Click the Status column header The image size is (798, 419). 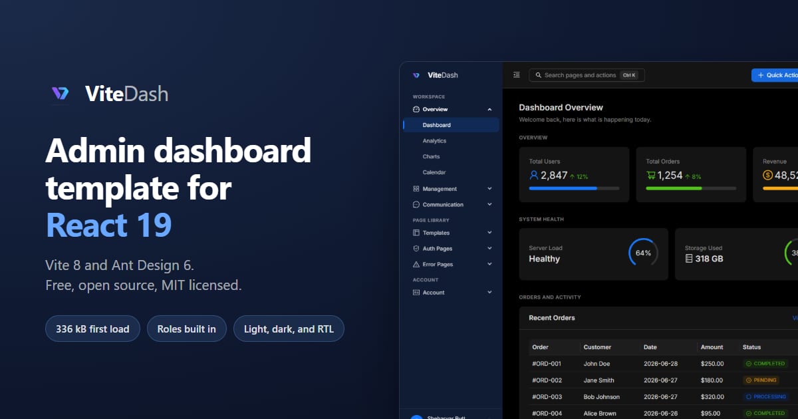coord(751,347)
